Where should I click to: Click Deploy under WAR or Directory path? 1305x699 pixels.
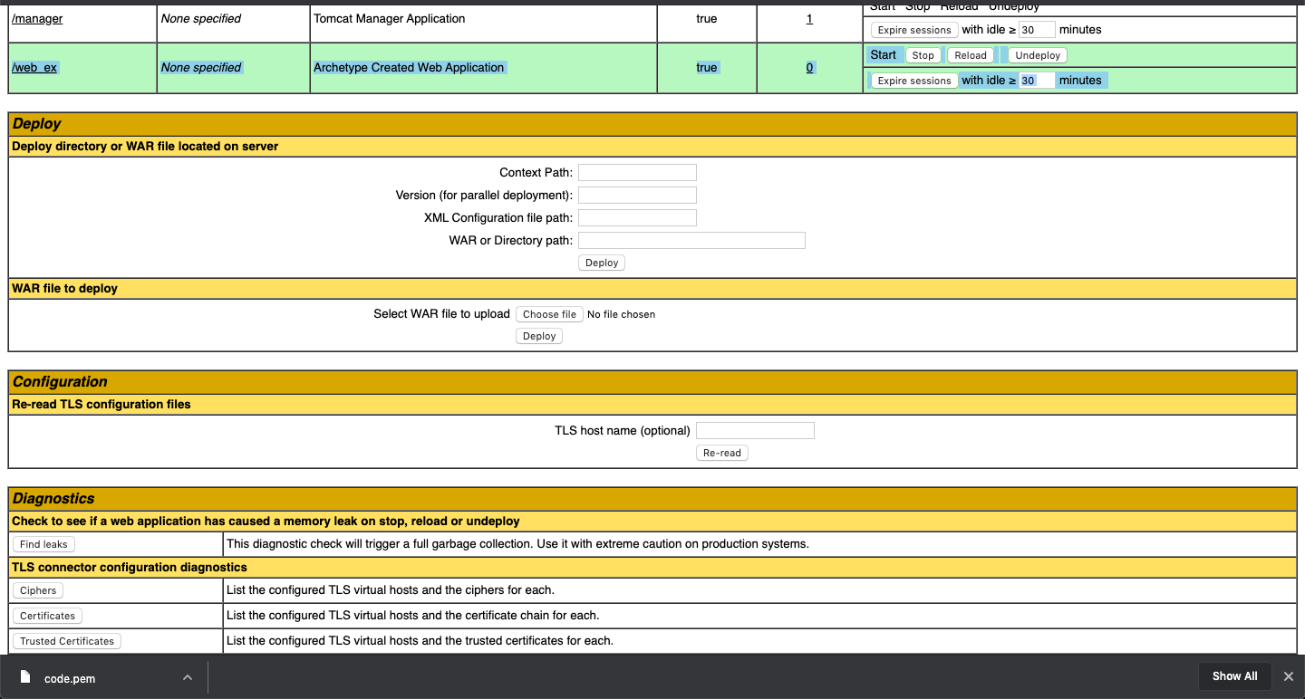601,263
